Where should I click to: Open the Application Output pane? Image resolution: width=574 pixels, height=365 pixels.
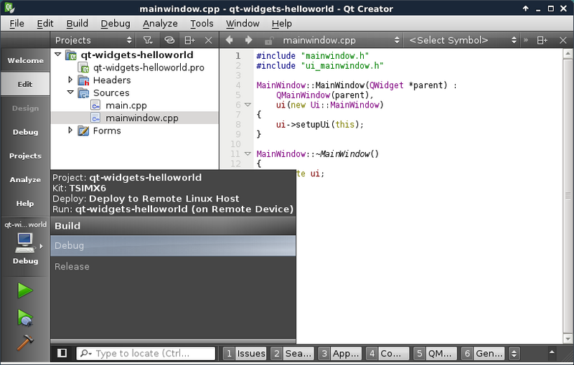(339, 354)
